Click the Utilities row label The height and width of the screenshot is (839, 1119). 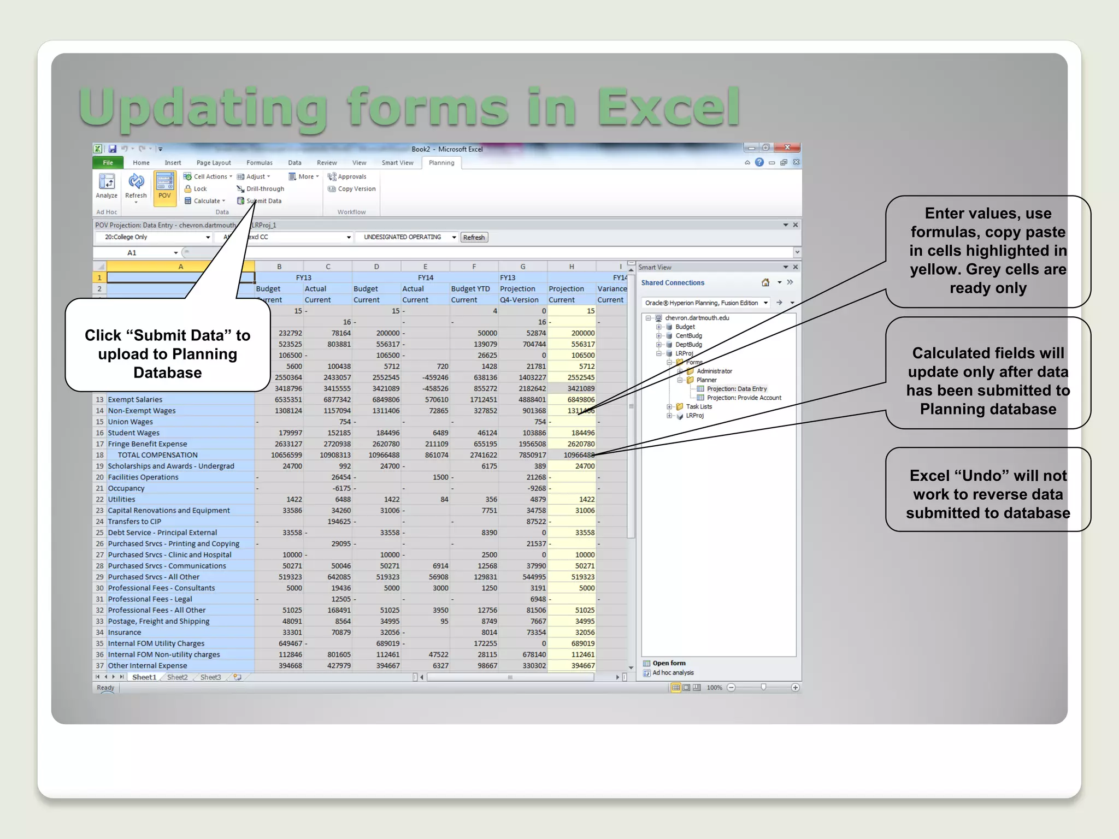(x=121, y=499)
